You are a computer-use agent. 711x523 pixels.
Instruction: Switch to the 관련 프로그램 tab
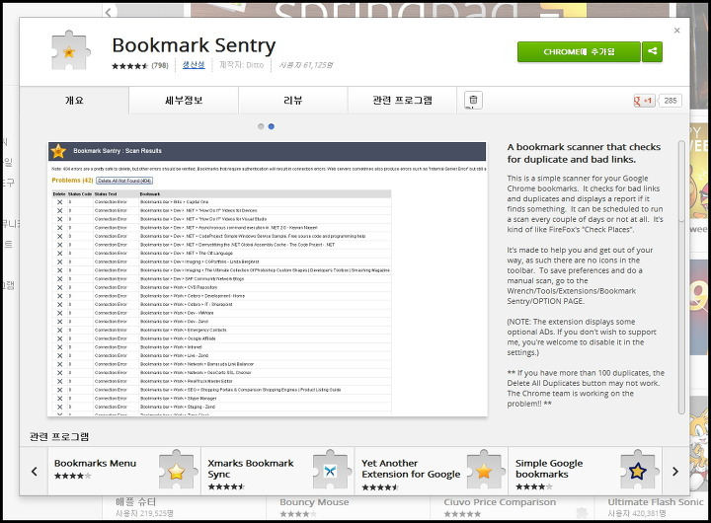point(402,100)
